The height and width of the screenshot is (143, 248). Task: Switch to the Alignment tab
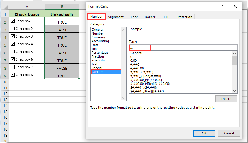pyautogui.click(x=116, y=17)
